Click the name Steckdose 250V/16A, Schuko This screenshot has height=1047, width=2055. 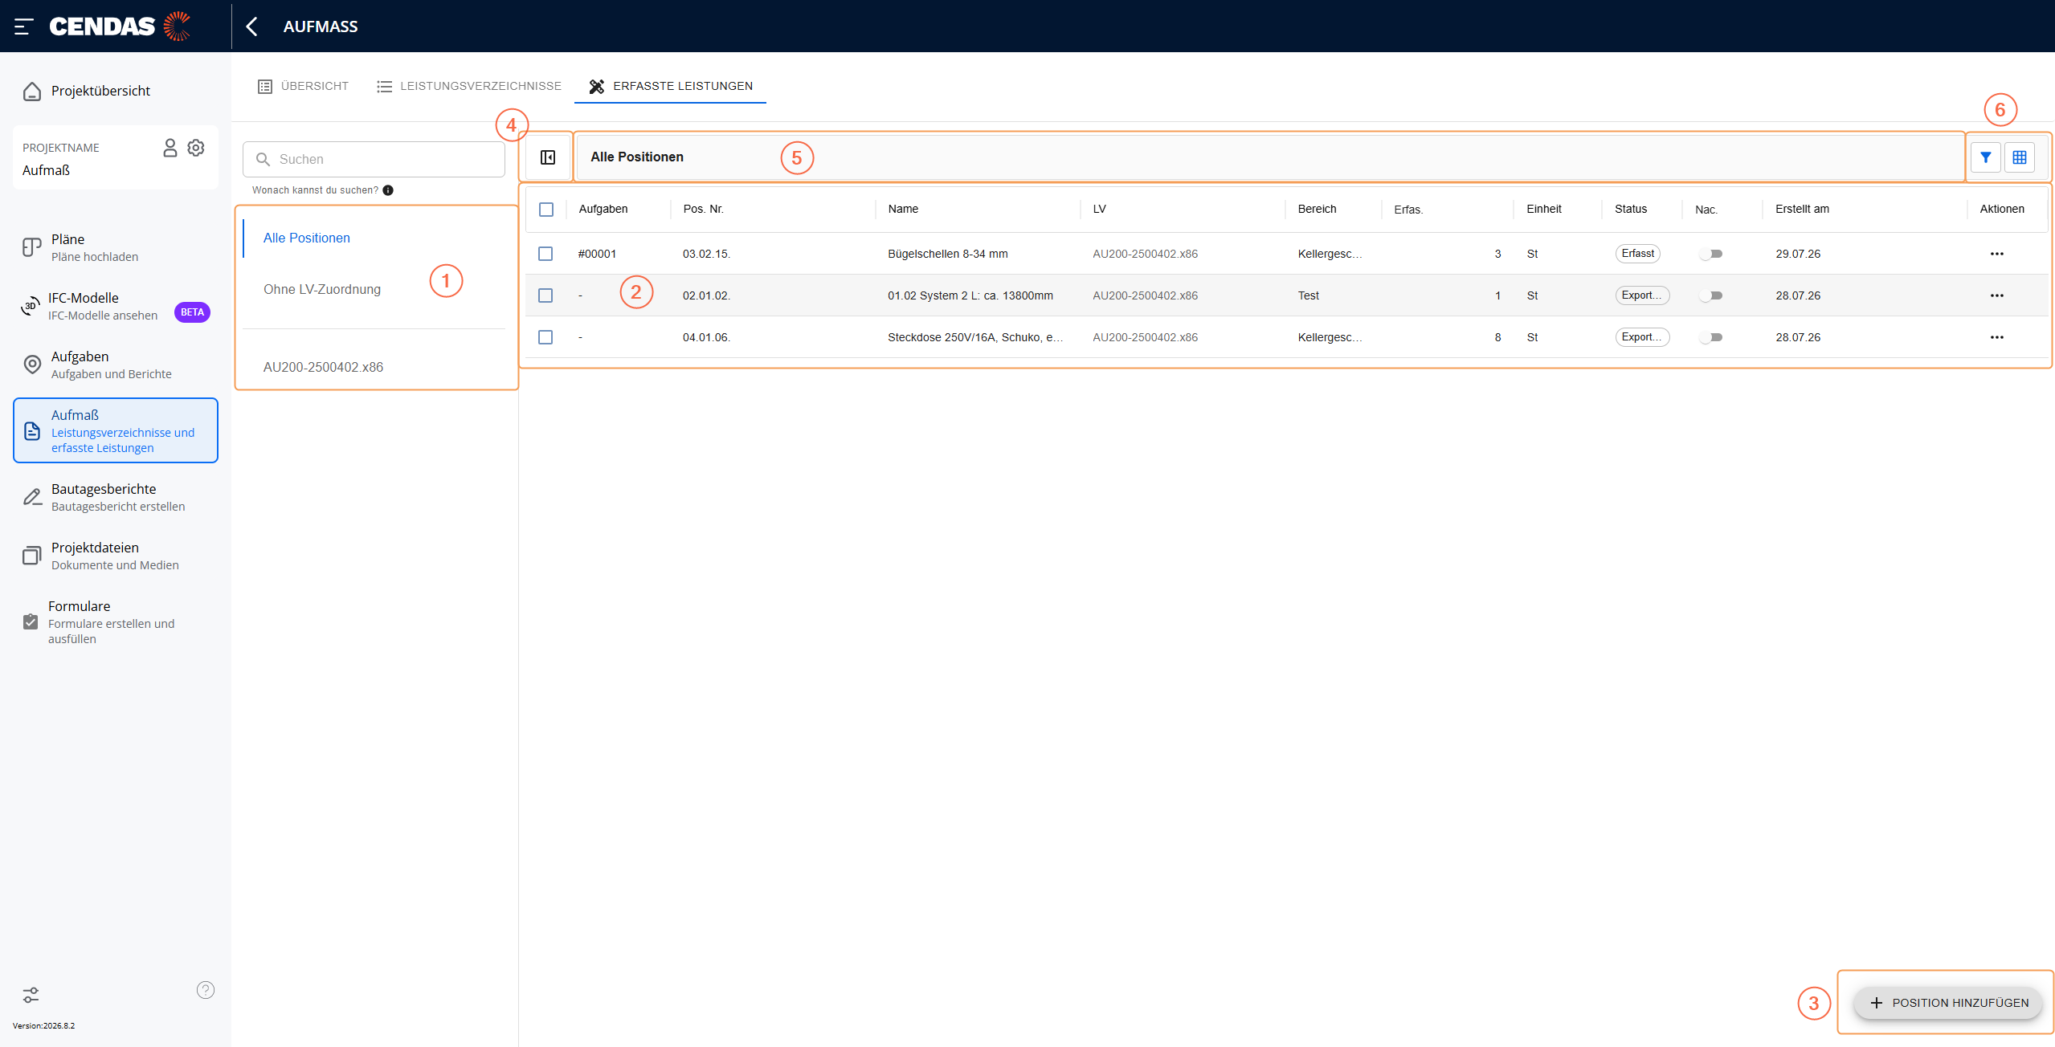click(975, 337)
